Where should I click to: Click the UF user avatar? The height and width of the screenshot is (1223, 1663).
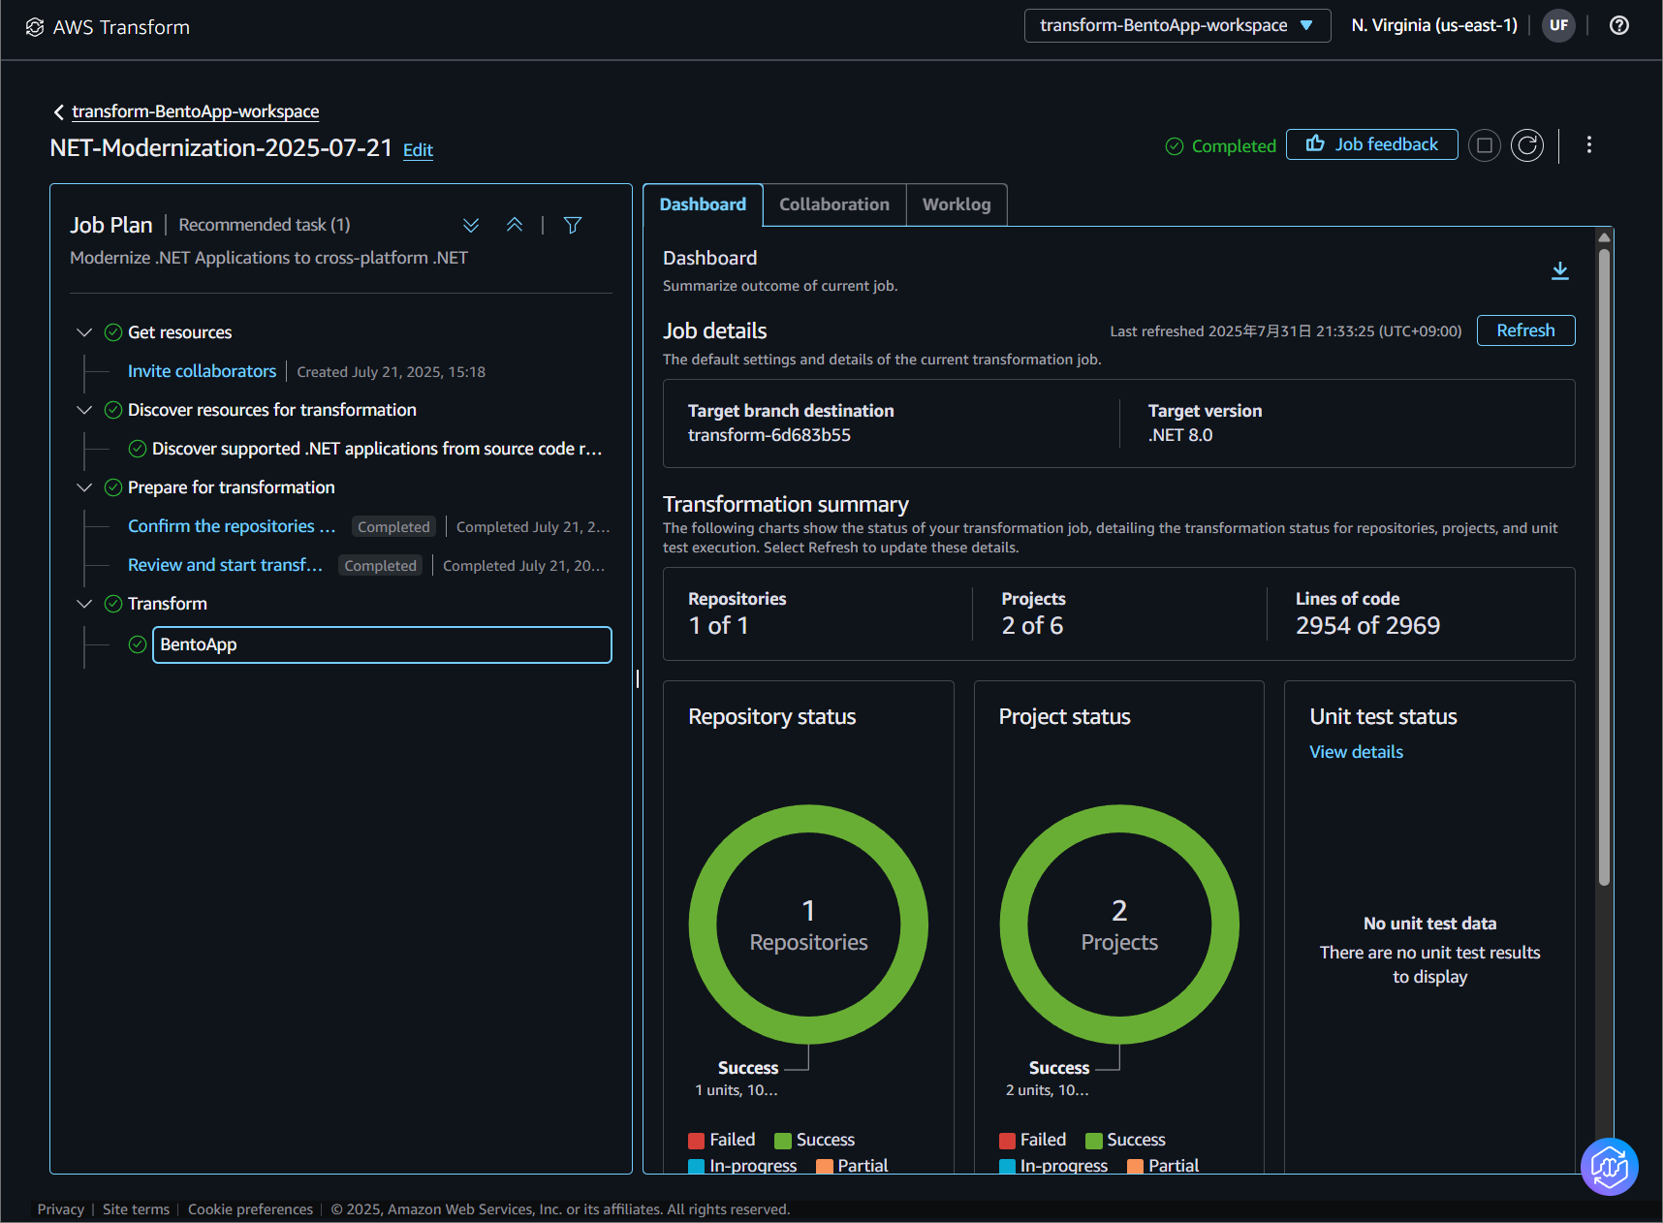[1558, 25]
